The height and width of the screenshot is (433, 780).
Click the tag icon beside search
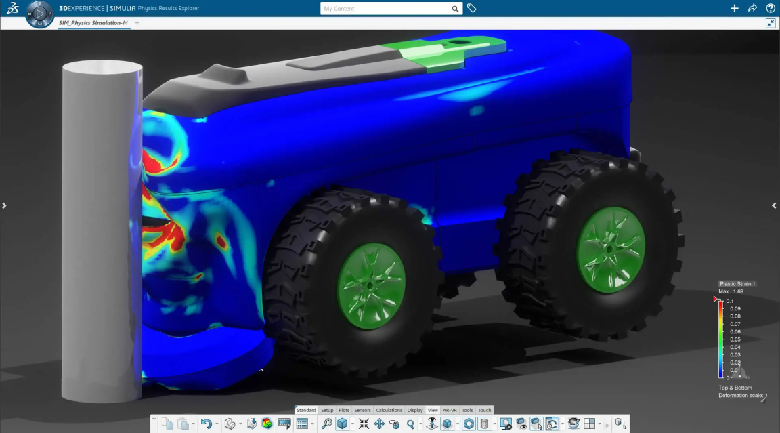point(472,8)
